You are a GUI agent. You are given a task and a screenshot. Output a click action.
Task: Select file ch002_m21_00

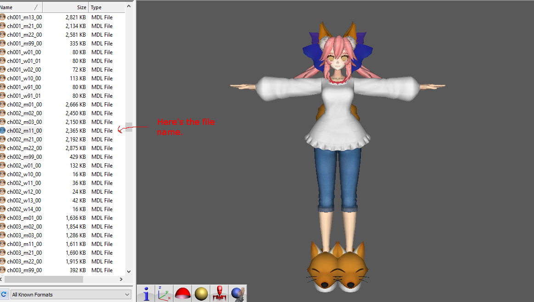pos(24,139)
